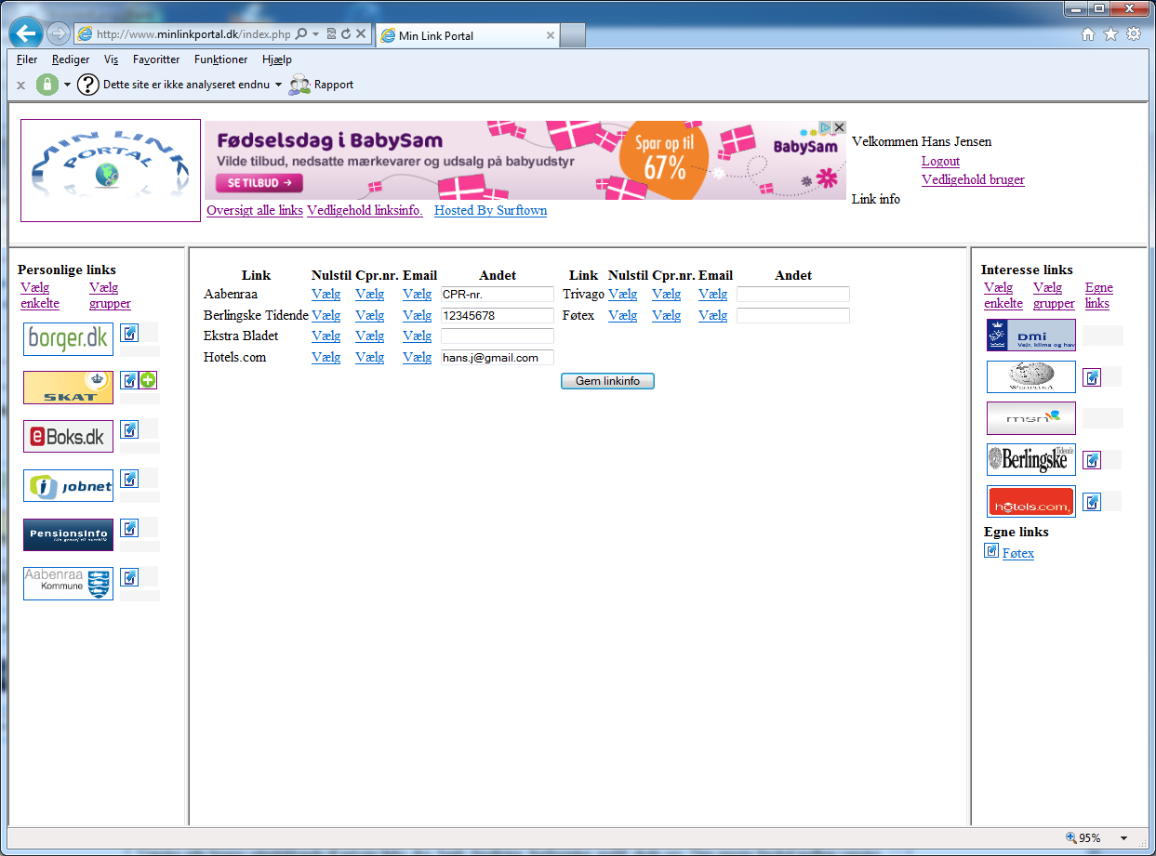Open the Vis menu
1156x856 pixels.
[x=112, y=59]
